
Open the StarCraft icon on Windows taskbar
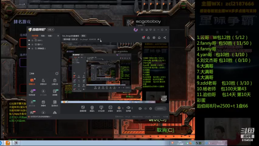pyautogui.click(x=16, y=143)
